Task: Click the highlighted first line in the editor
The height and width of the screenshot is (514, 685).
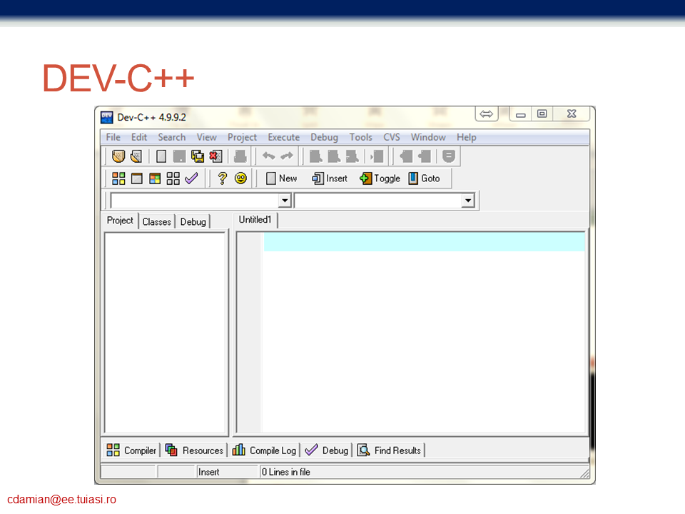Action: coord(424,242)
